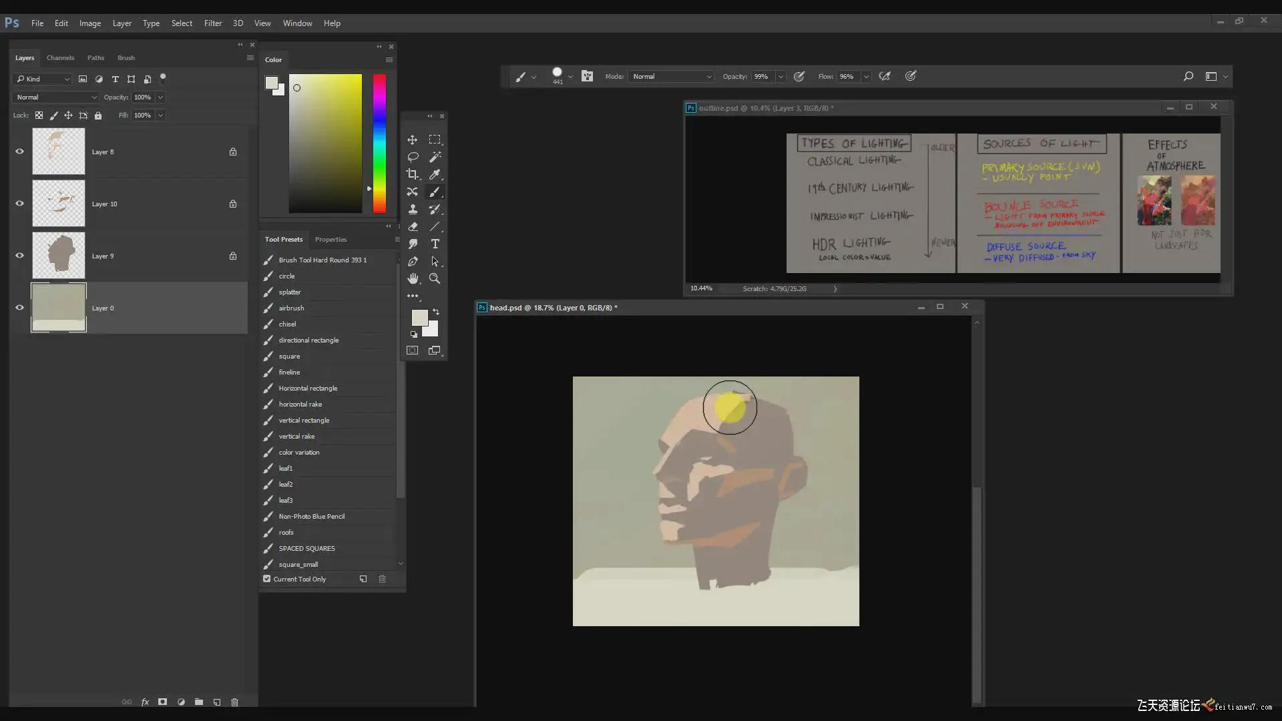Select the Hand tool
This screenshot has height=721, width=1282.
(x=413, y=278)
